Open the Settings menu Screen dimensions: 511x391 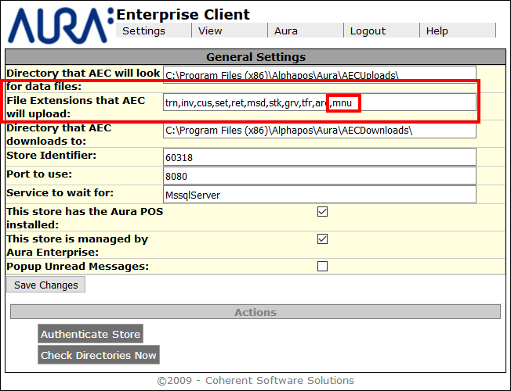pos(154,30)
